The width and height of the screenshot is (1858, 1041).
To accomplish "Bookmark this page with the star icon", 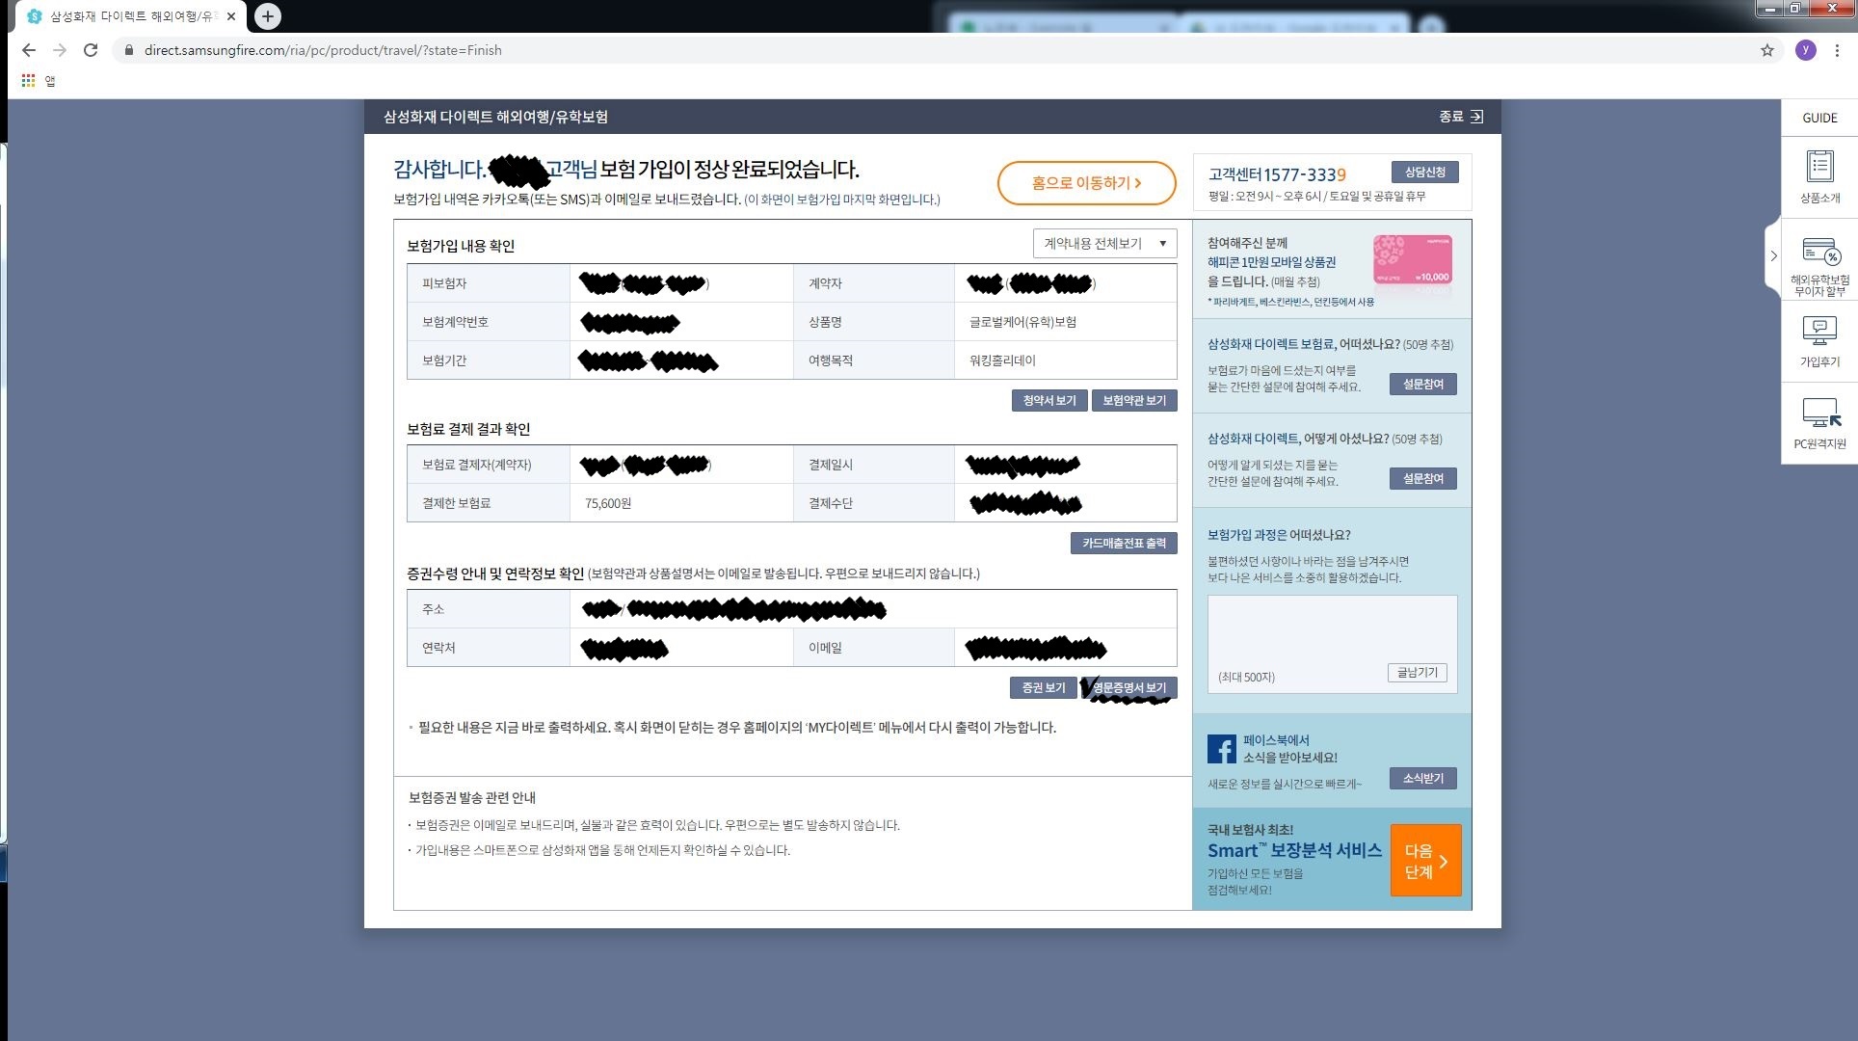I will click(1767, 50).
